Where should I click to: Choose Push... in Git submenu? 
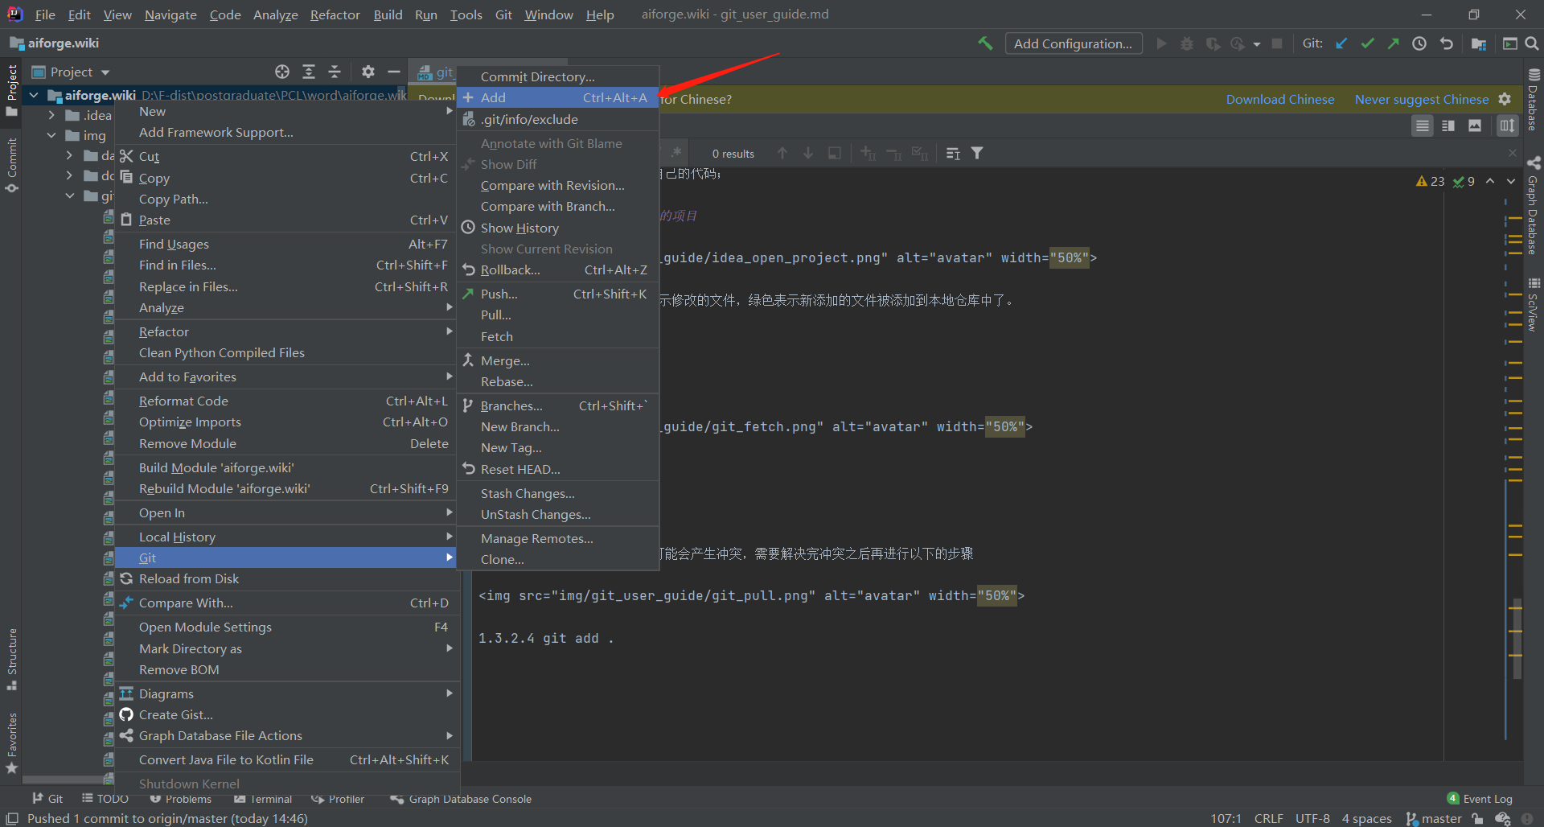click(x=558, y=294)
